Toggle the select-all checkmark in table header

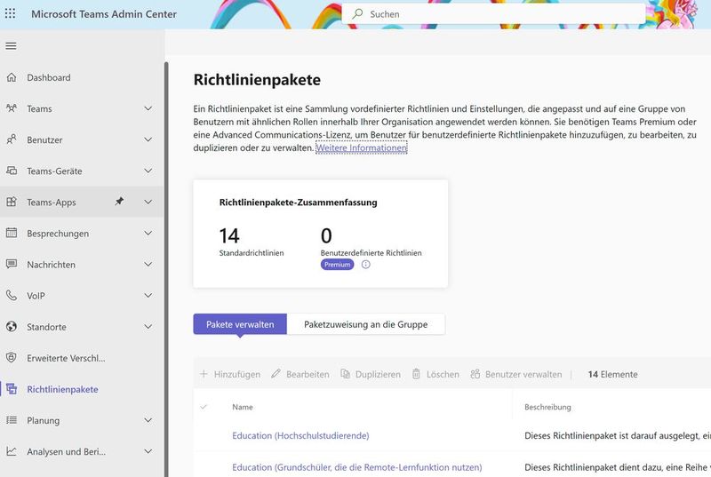point(204,407)
